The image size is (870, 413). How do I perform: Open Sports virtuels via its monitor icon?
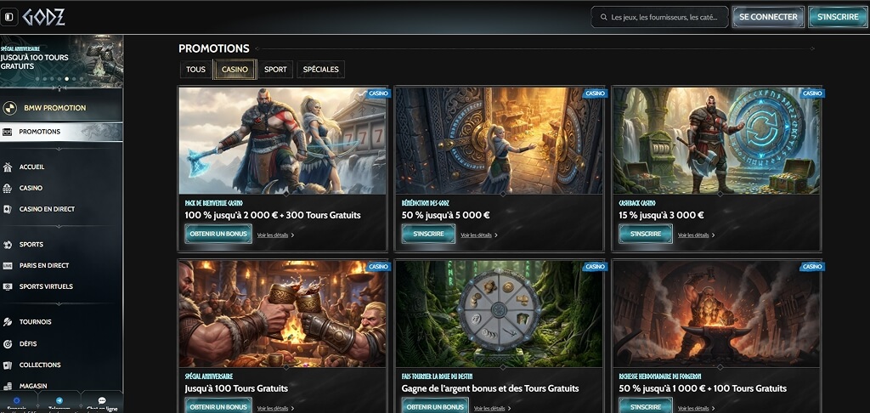click(7, 286)
